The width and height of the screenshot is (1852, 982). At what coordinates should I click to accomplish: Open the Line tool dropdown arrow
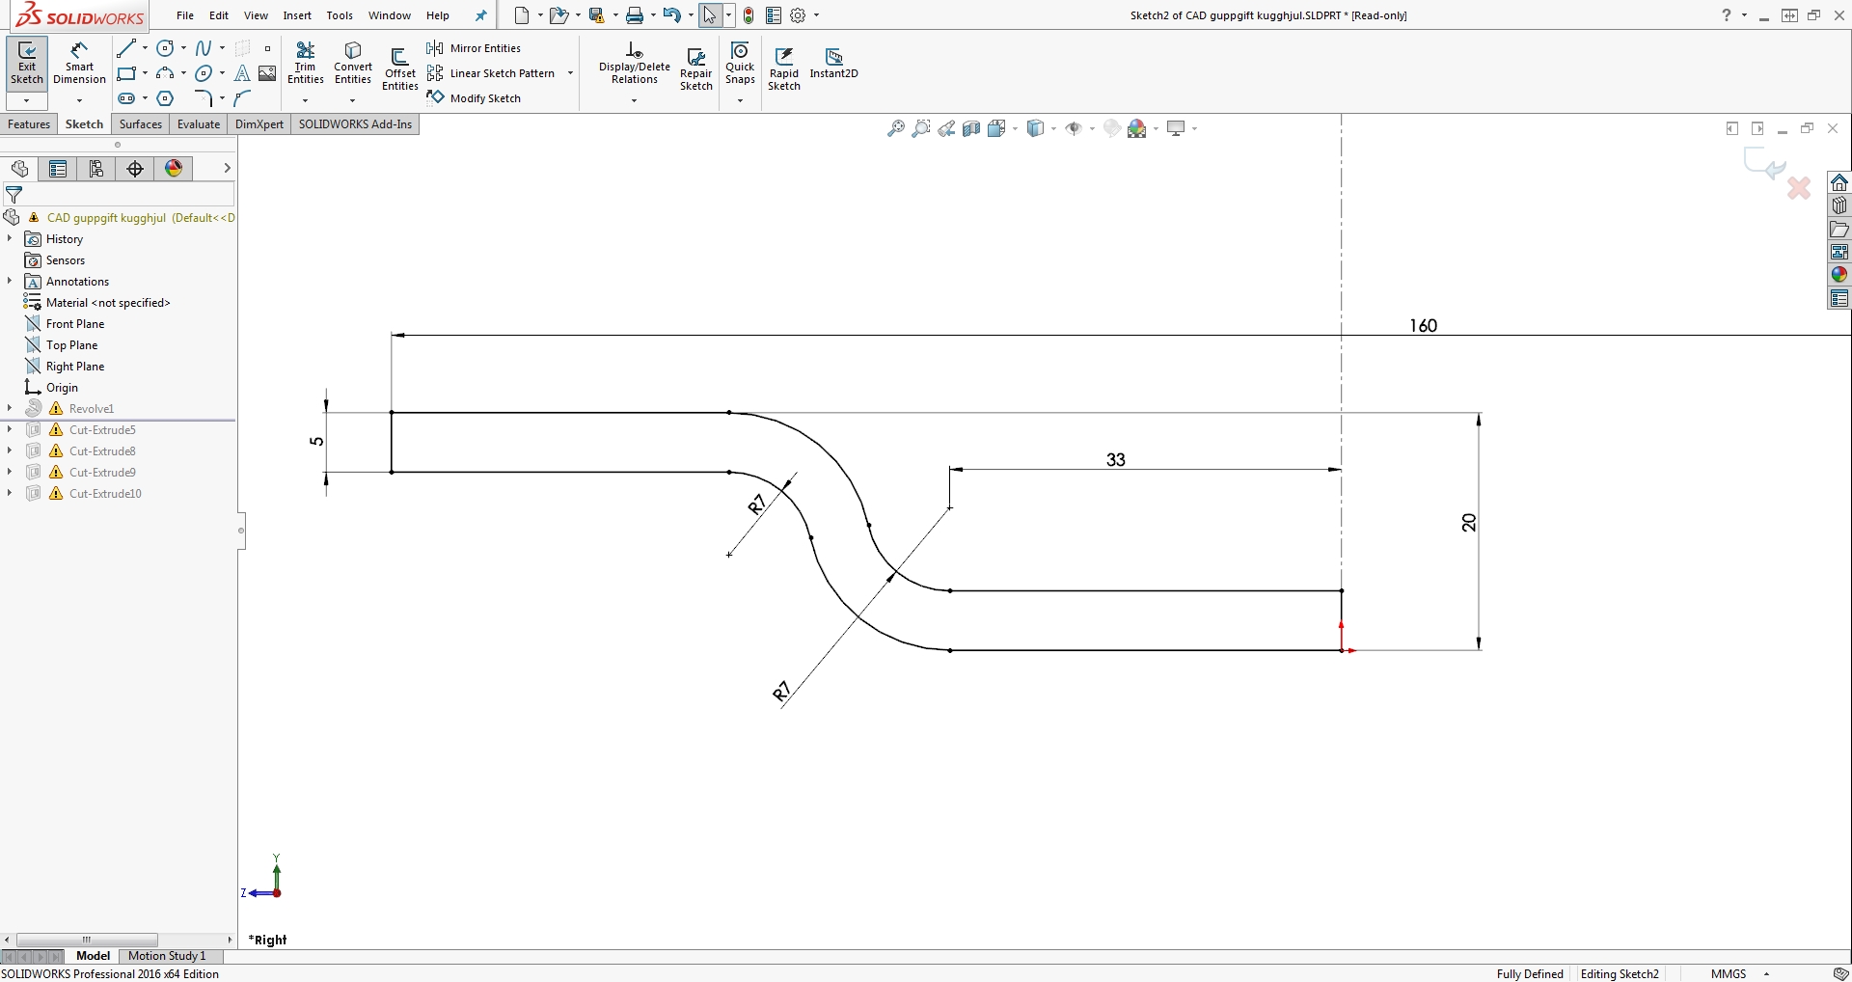145,48
